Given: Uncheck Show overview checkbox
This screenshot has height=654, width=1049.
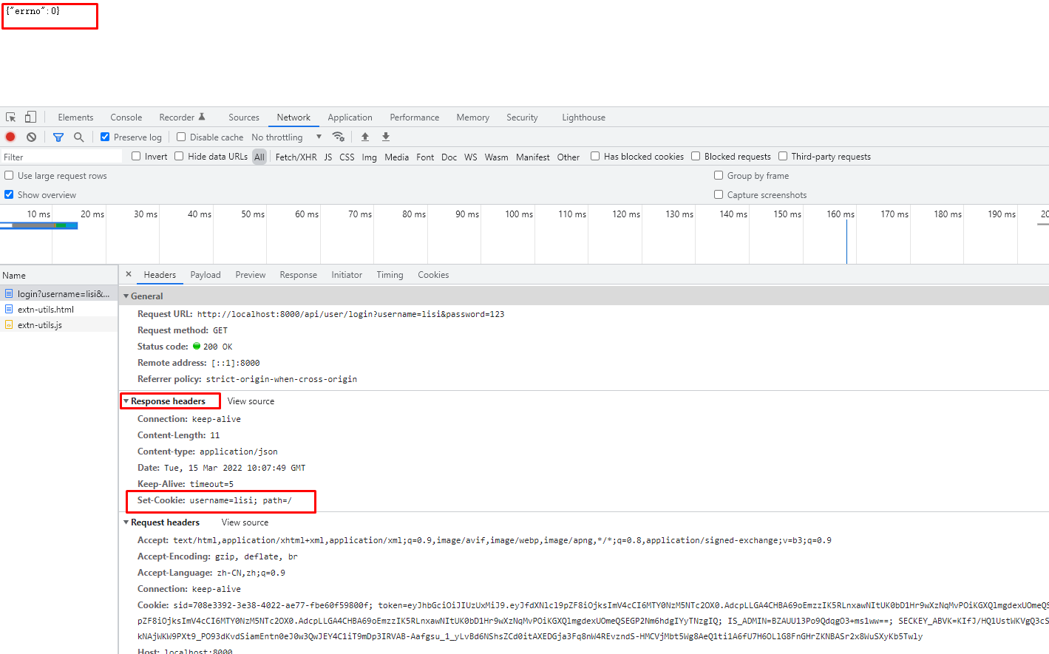Looking at the screenshot, I should (x=9, y=194).
